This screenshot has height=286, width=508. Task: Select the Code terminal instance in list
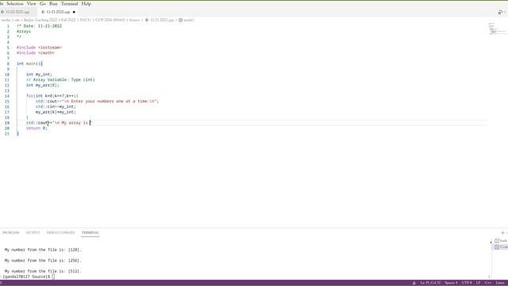point(501,247)
